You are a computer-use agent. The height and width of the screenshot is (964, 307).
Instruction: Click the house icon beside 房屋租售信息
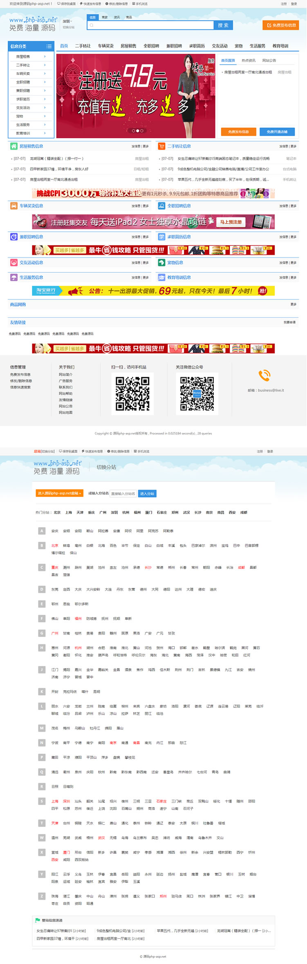(14, 146)
